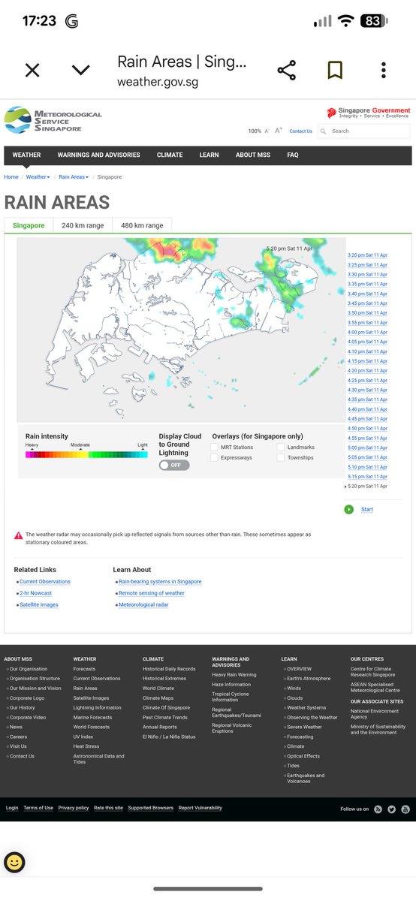
Task: Enable the Expressways overlay checkbox
Action: pos(214,457)
